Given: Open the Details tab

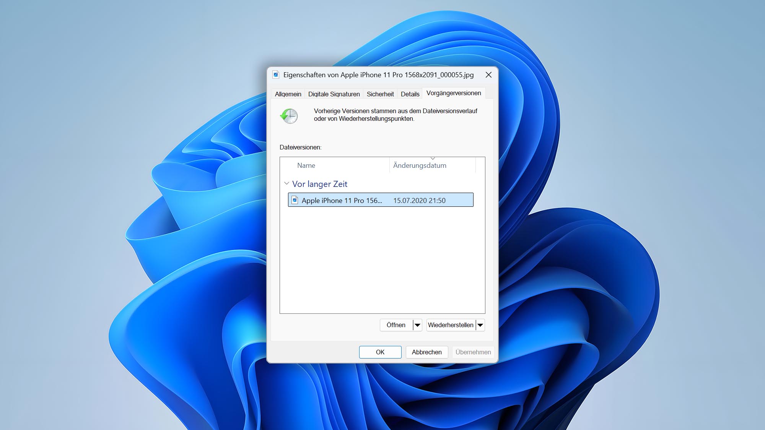Looking at the screenshot, I should (410, 94).
